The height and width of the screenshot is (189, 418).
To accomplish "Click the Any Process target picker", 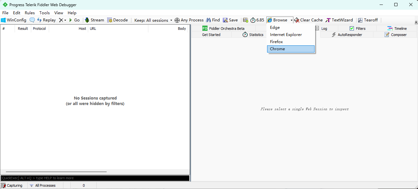I will point(189,20).
